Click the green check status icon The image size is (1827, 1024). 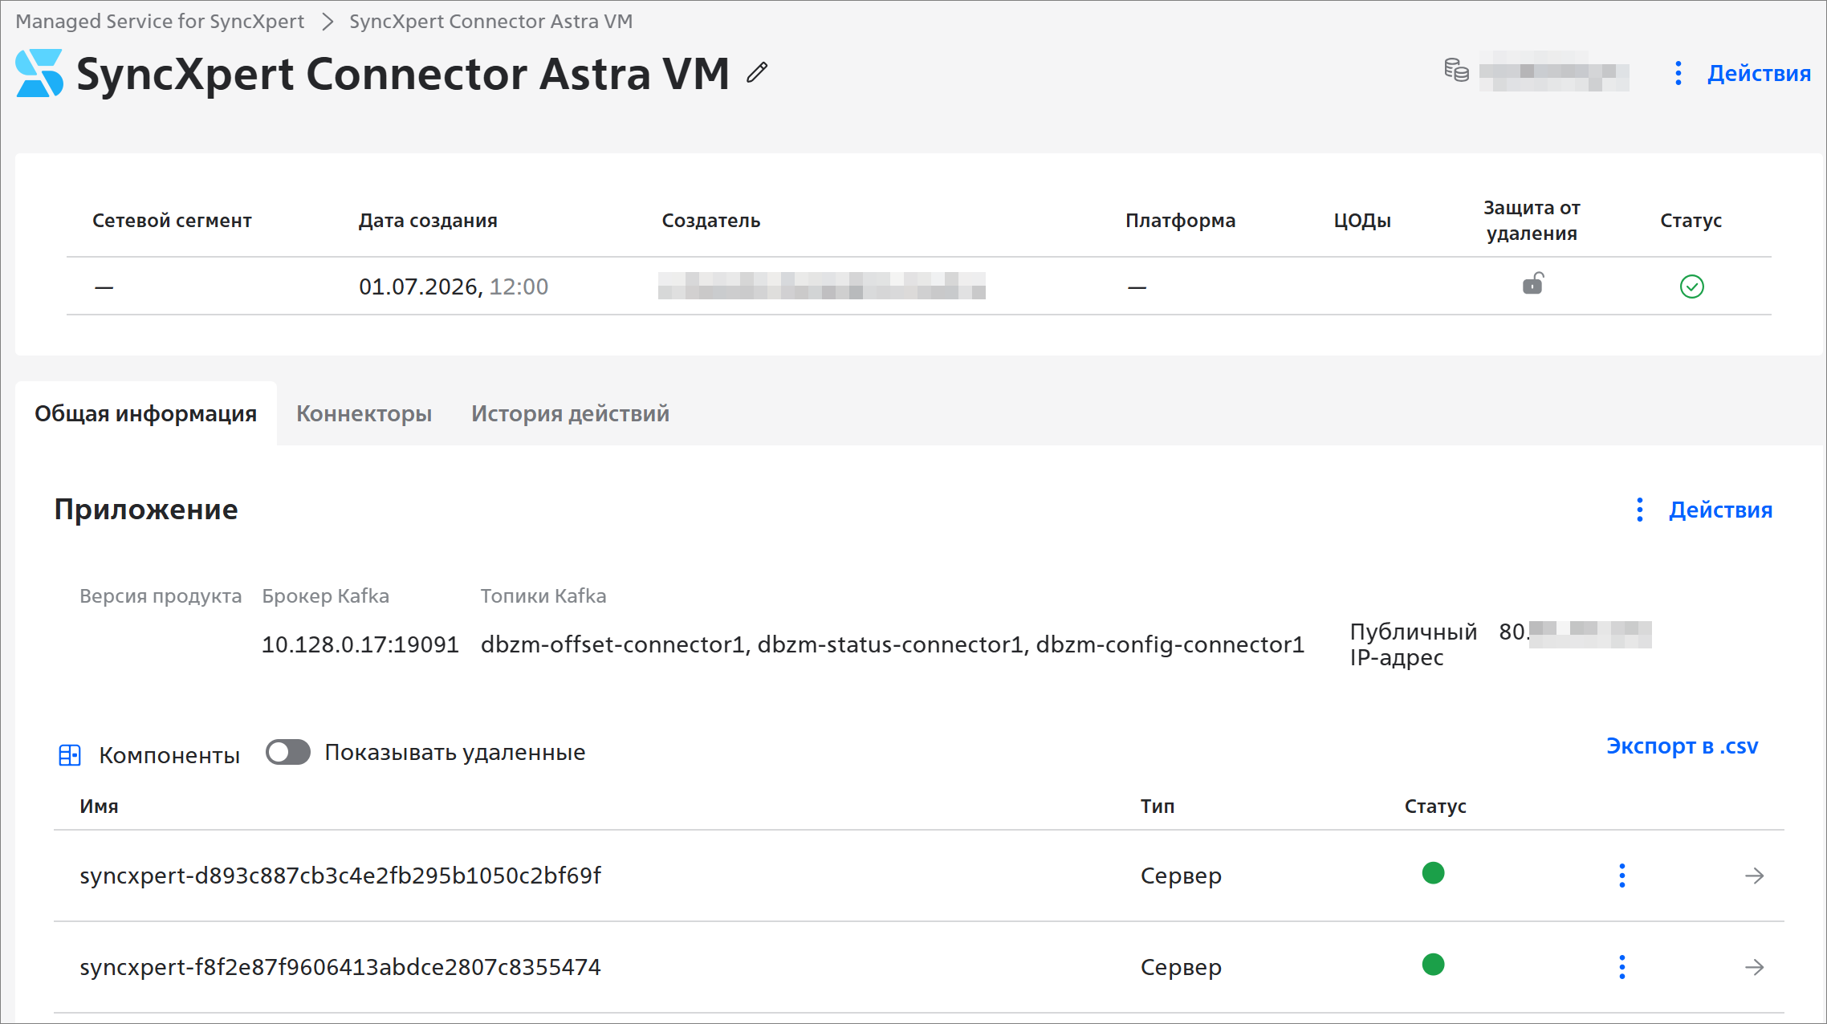tap(1691, 286)
